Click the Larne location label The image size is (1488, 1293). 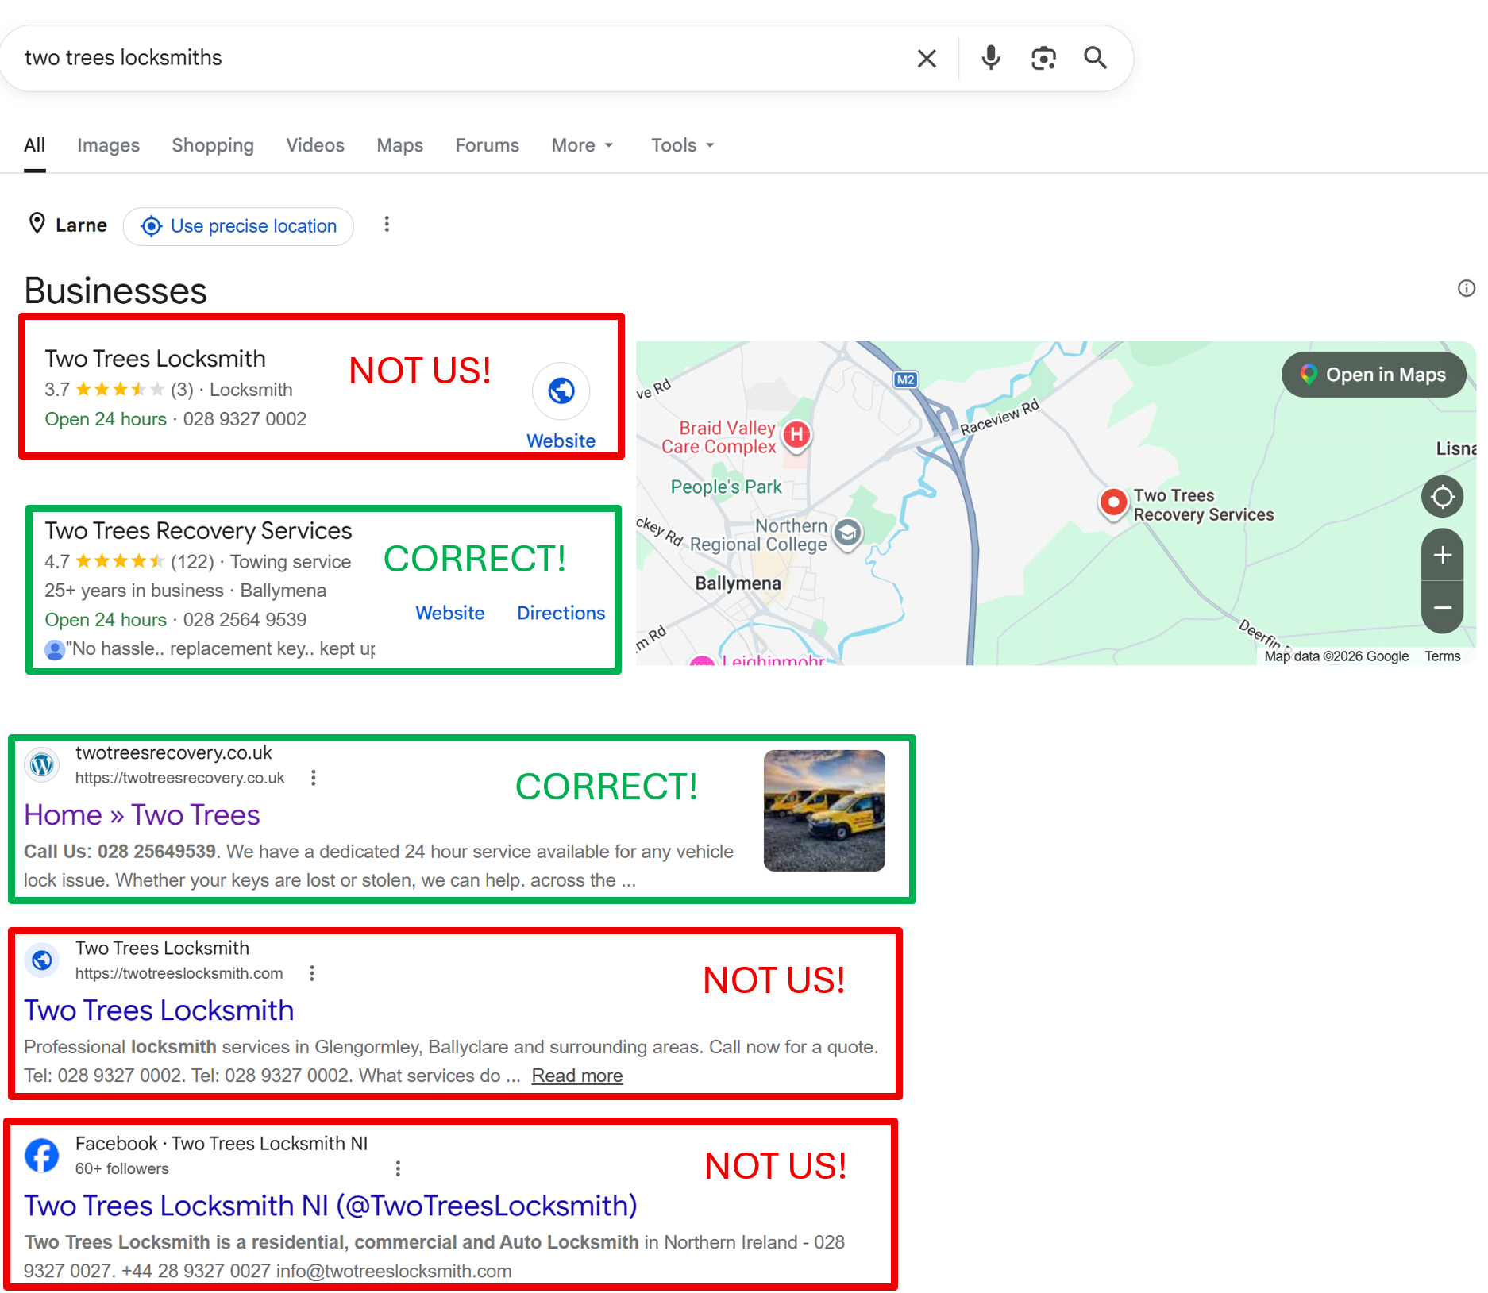coord(81,225)
